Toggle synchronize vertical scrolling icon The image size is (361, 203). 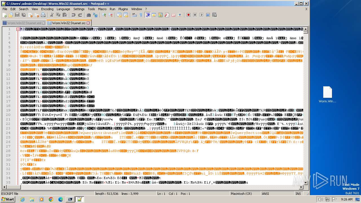coord(119,15)
